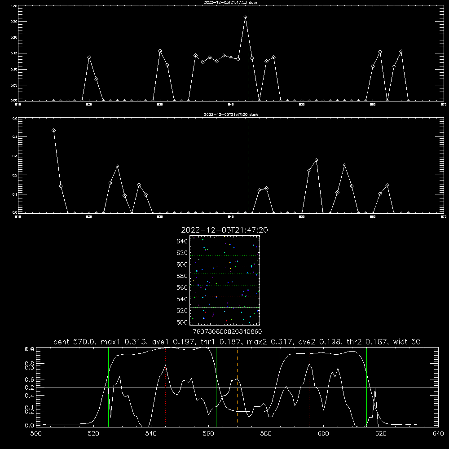The height and width of the screenshot is (449, 449).
Task: Click the dusk plot title text
Action: coord(231,114)
